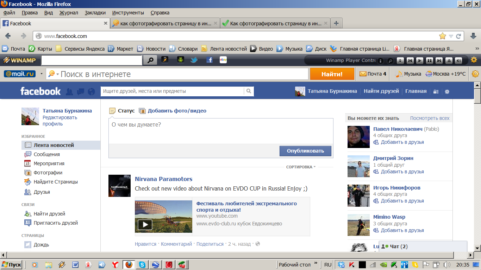481x270 pixels.
Task: Open Facebook privacy shortcuts lock icon
Action: [x=436, y=91]
